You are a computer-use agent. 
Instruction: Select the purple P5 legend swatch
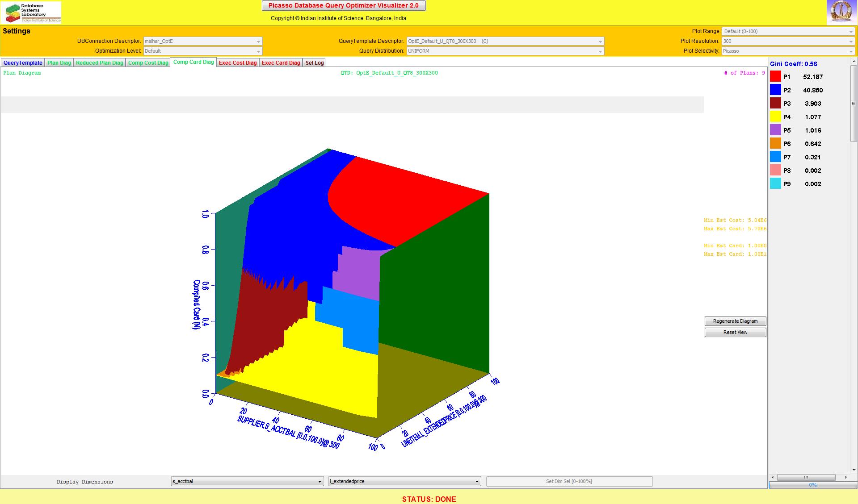775,130
